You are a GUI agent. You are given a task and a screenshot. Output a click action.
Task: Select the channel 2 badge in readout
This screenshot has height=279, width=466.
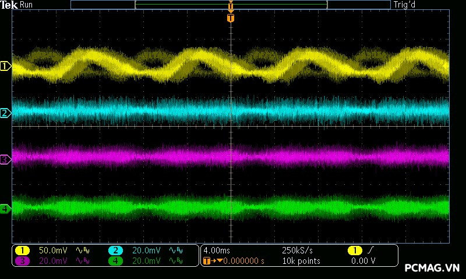click(115, 251)
